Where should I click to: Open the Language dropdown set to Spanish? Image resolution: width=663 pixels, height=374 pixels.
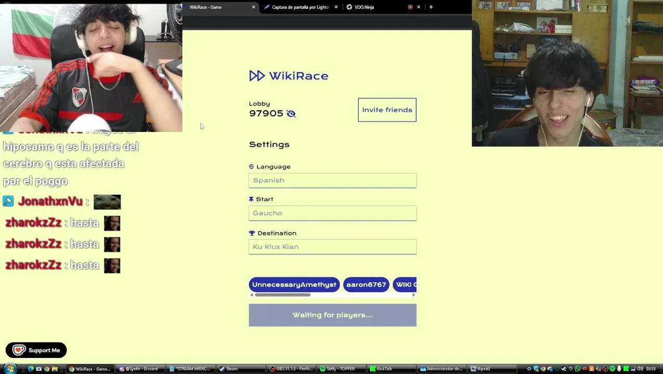tap(332, 180)
